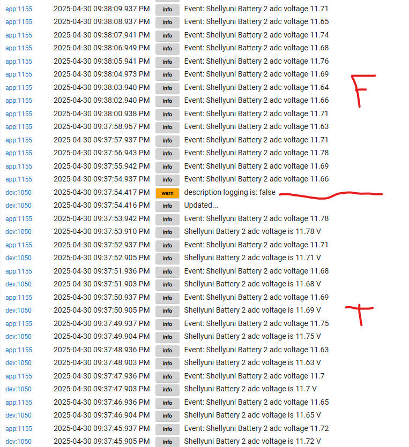409x447 pixels.
Task: Click info badge for voltage 11.74 event
Action: coord(167,36)
